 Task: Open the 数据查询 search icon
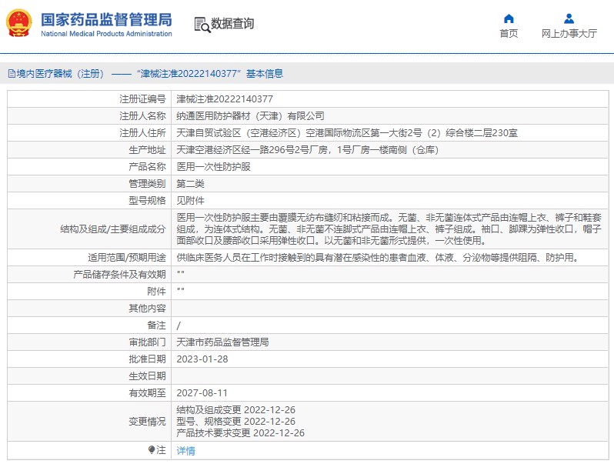(x=202, y=25)
